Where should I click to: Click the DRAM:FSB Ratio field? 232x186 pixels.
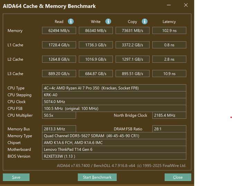click(x=169, y=129)
